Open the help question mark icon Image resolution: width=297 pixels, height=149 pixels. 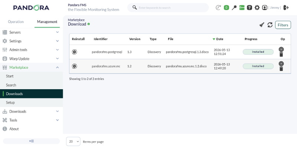[249, 7]
